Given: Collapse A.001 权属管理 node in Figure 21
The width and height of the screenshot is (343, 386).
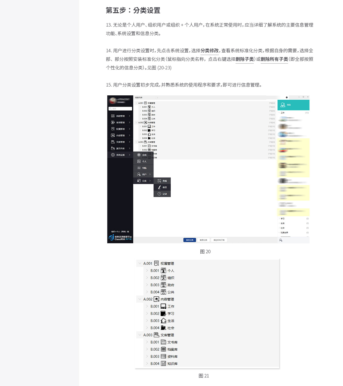Looking at the screenshot, I should [140, 263].
